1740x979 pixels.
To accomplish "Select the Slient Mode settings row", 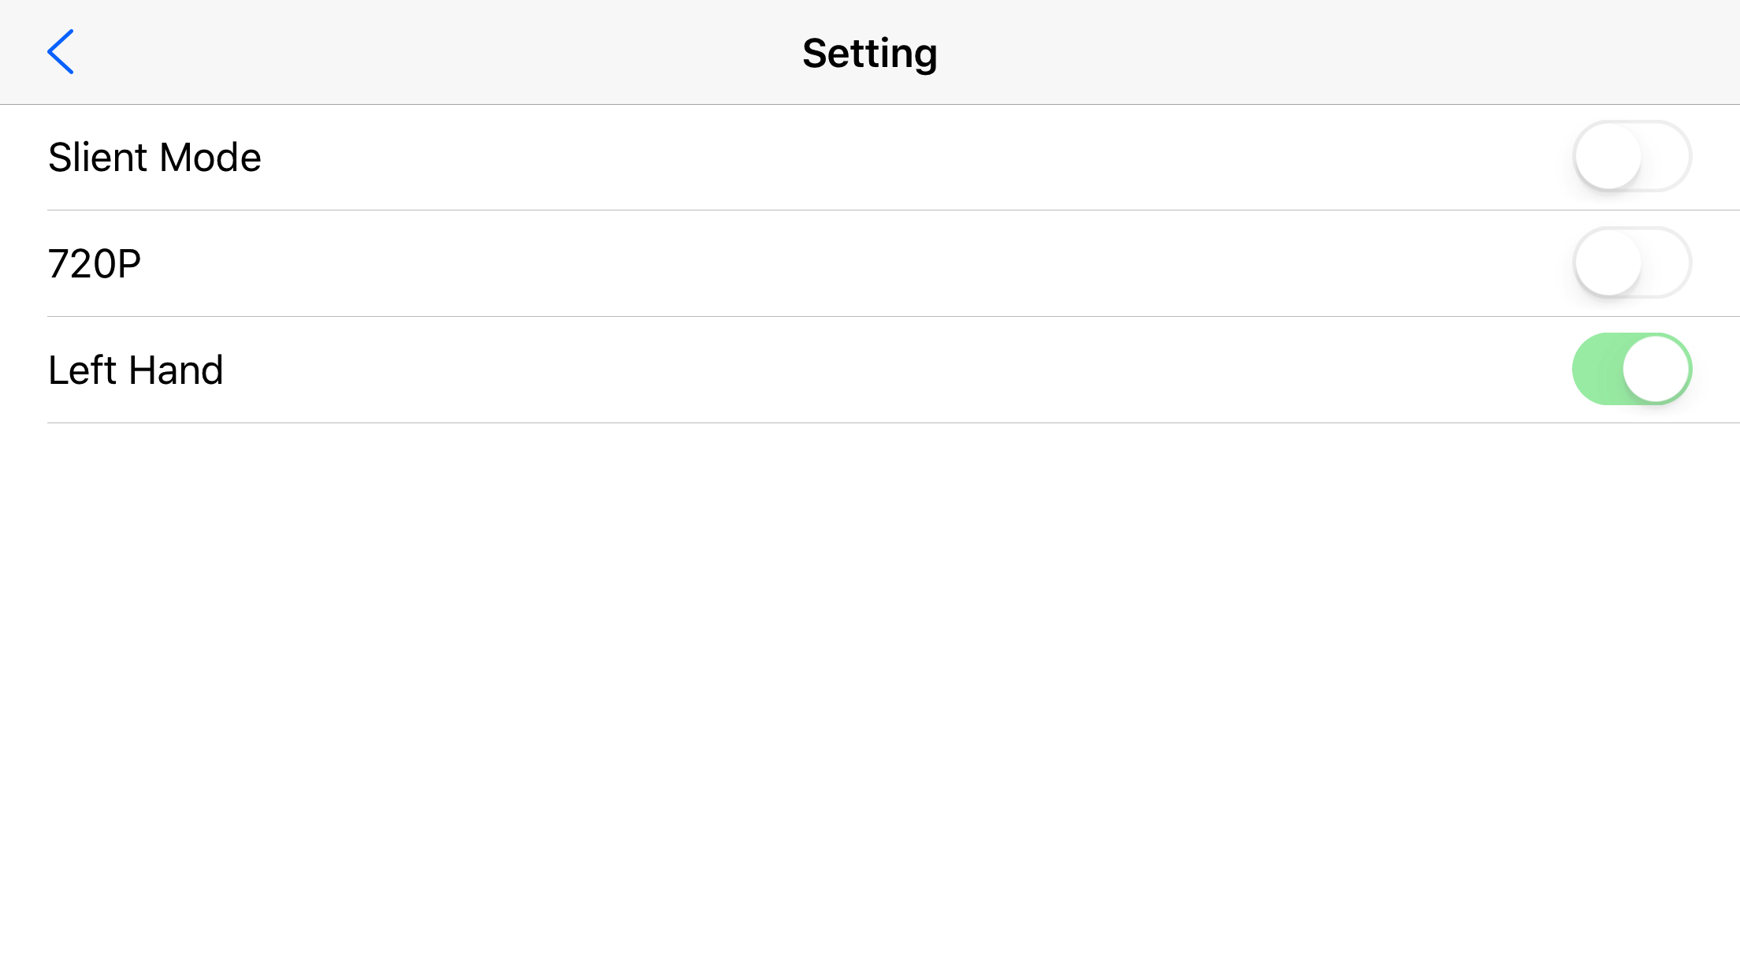I will (x=870, y=157).
